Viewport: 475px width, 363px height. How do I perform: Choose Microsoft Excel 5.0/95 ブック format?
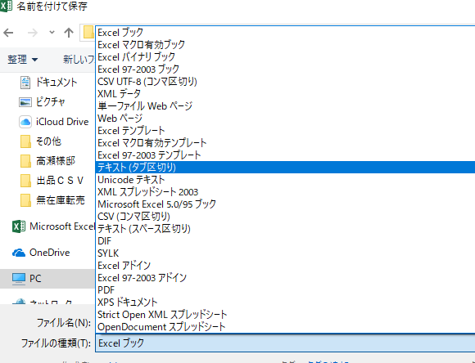(285, 204)
